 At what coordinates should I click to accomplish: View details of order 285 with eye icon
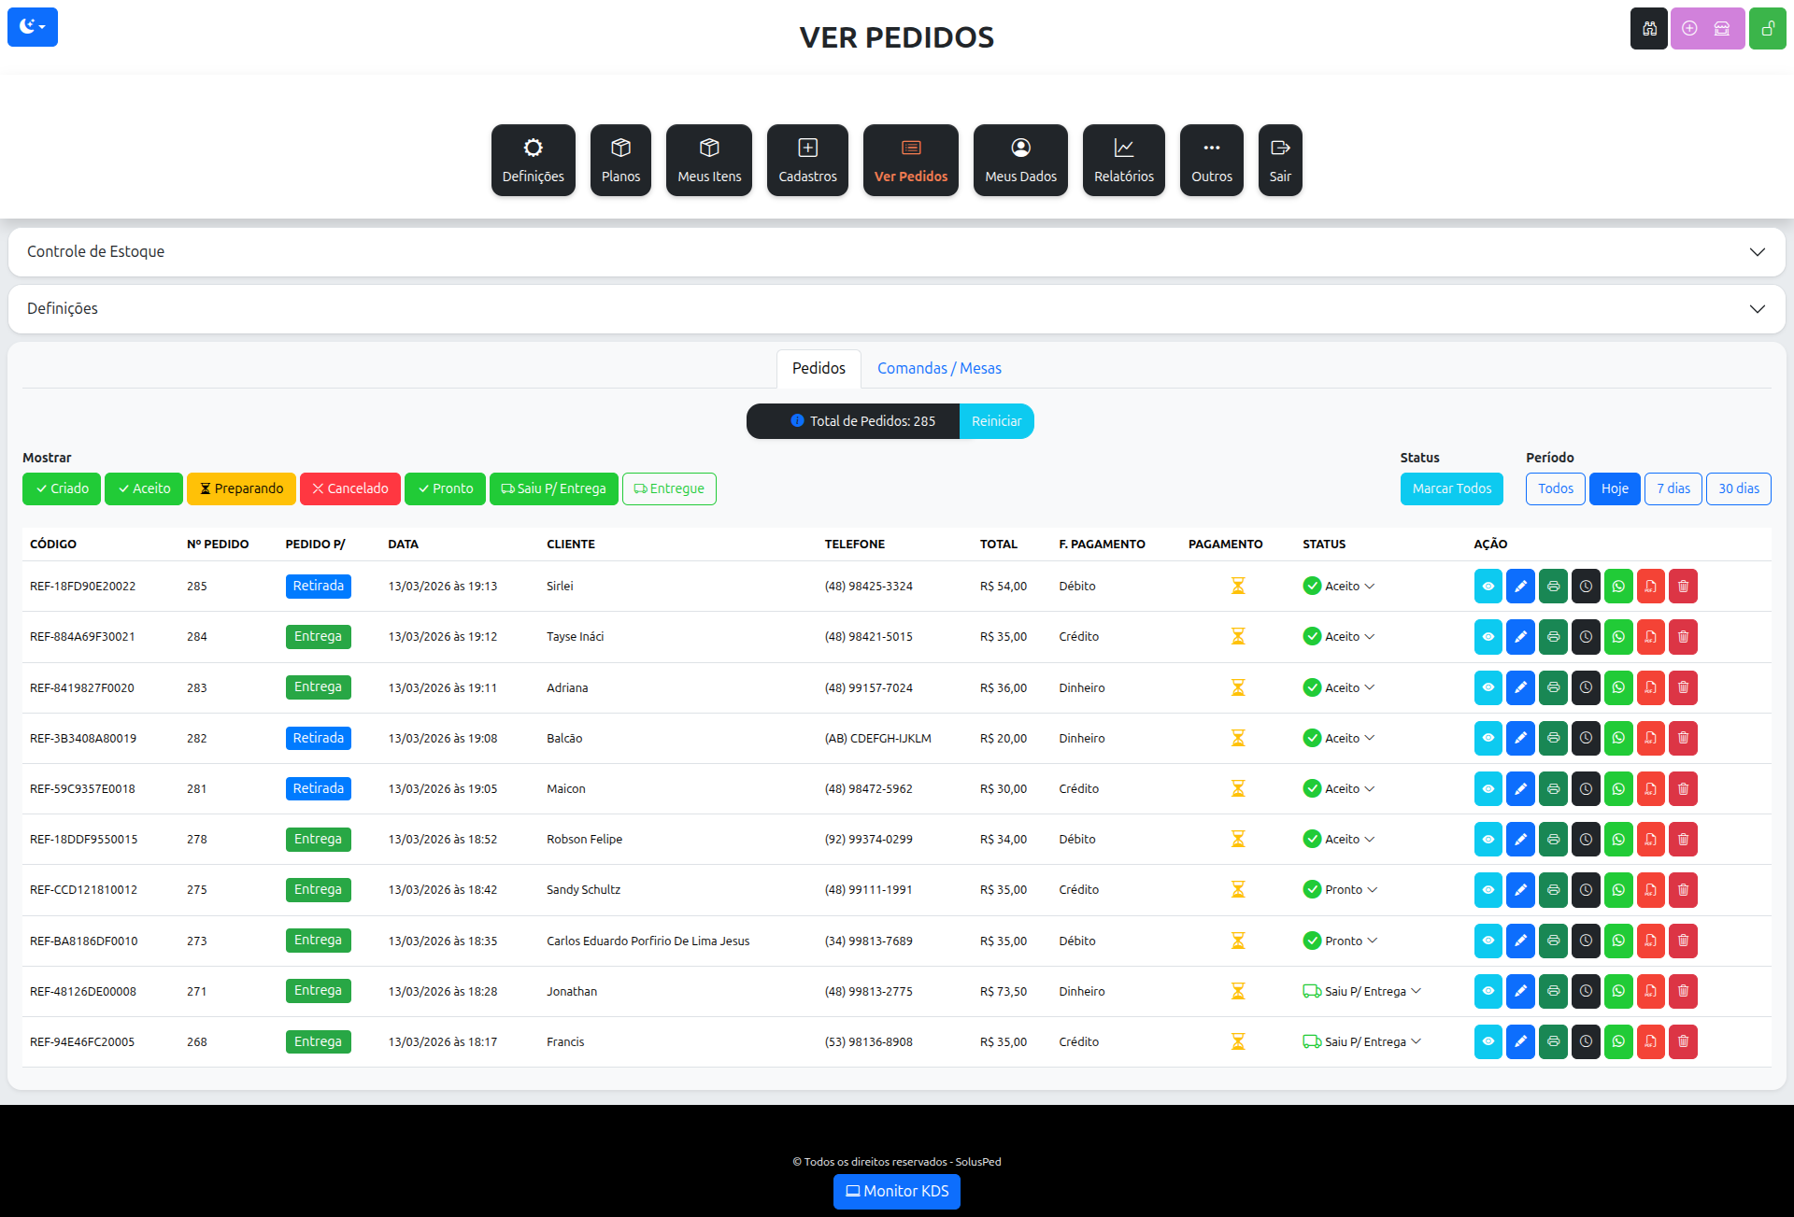click(1488, 586)
